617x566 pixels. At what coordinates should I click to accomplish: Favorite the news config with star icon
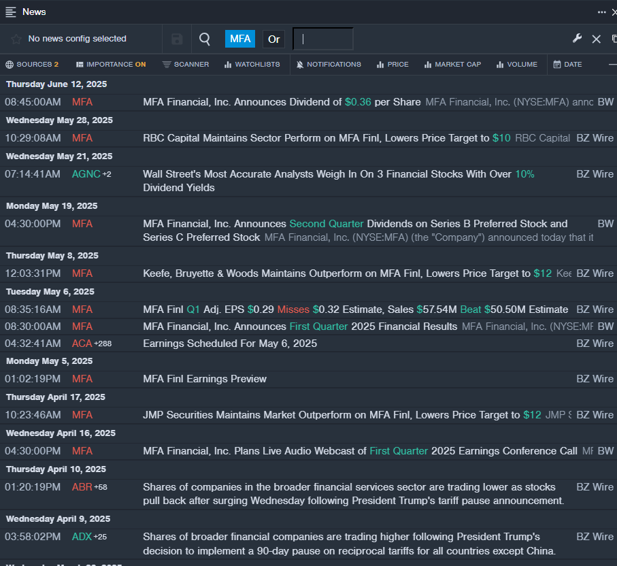16,39
